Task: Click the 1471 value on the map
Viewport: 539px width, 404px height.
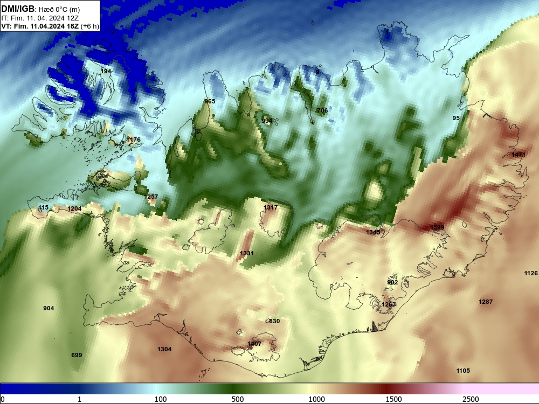Action: pos(519,155)
